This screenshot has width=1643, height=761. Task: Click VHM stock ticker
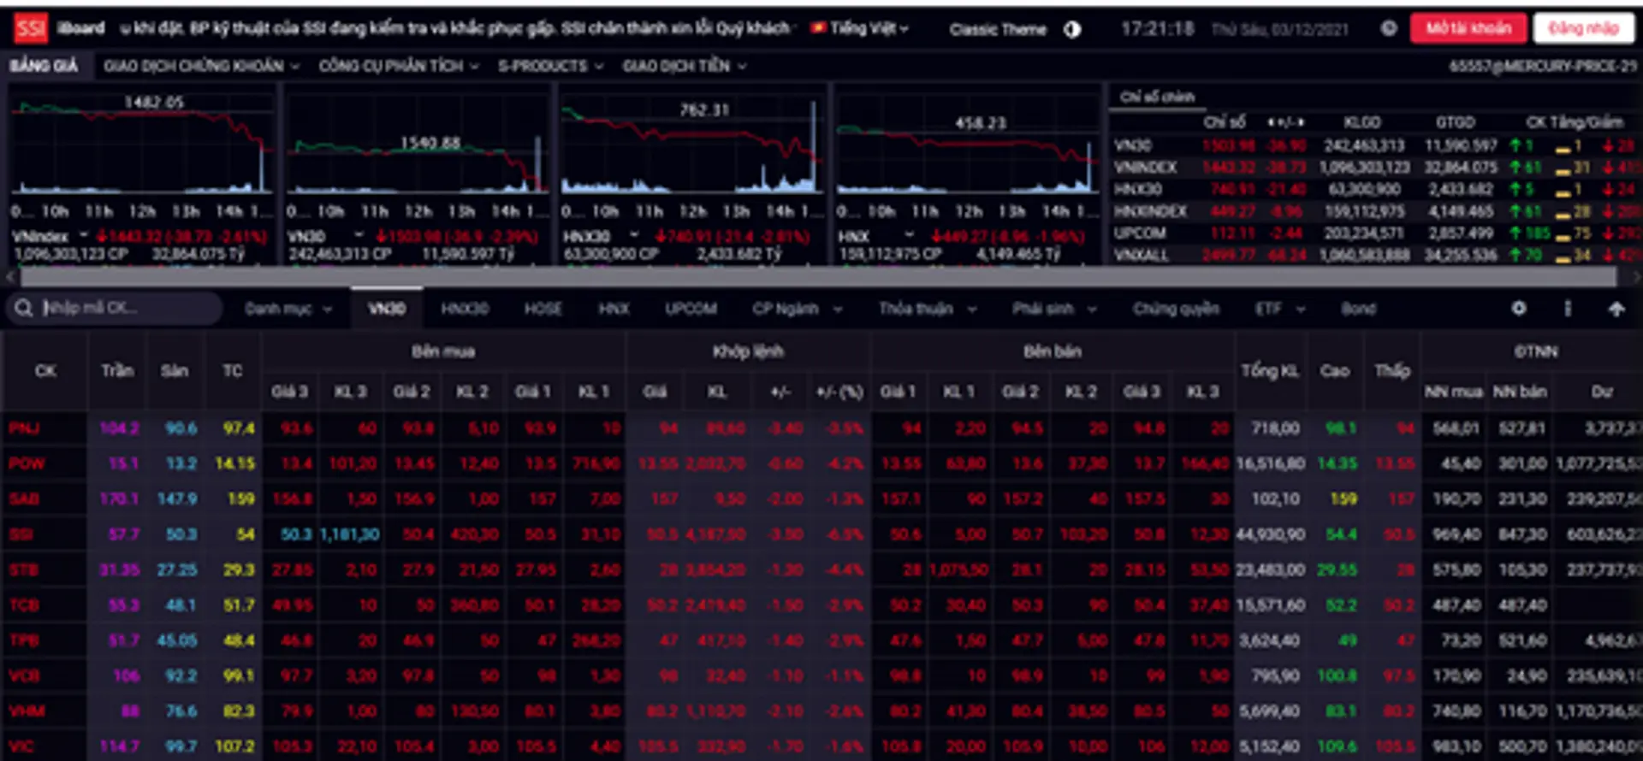[x=27, y=711]
